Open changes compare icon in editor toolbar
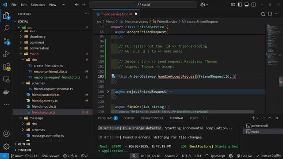The width and height of the screenshot is (283, 159). point(263,14)
